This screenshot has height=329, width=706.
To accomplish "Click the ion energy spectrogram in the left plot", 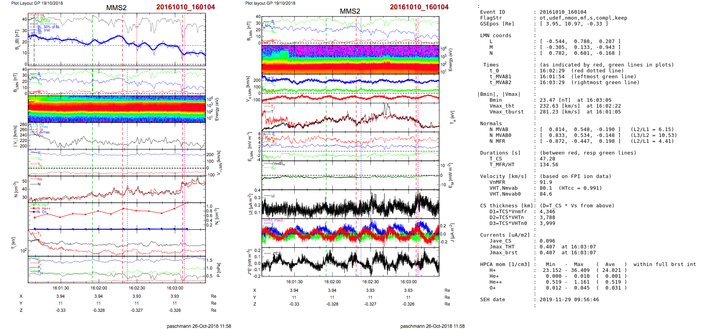I will 117,109.
